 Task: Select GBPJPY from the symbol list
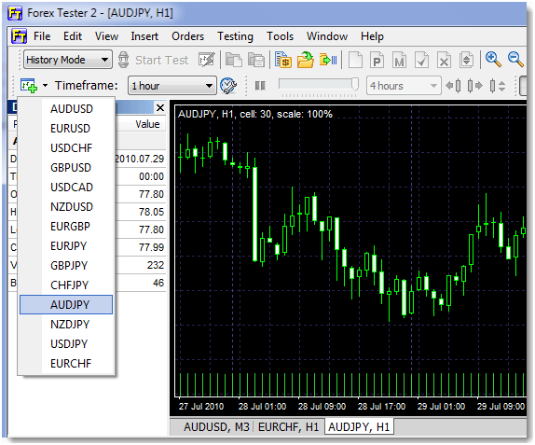coord(66,265)
